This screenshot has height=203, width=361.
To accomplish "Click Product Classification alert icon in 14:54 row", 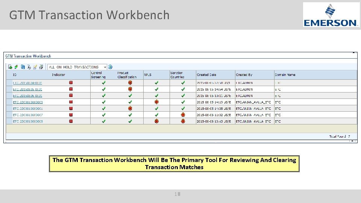I will point(130,89).
